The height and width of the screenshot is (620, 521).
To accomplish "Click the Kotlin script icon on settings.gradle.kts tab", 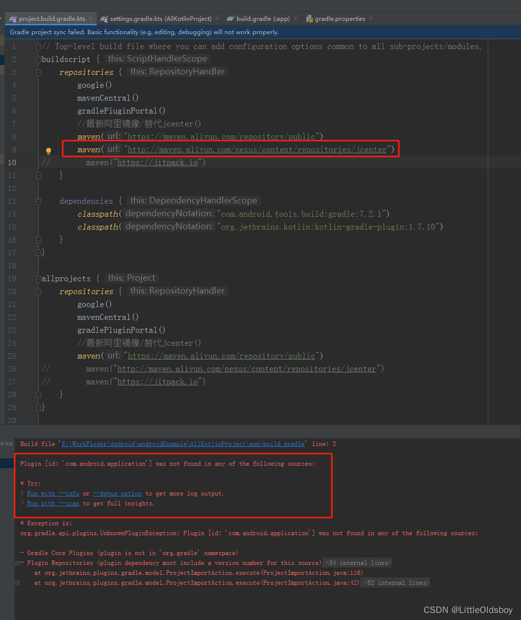I will point(104,18).
